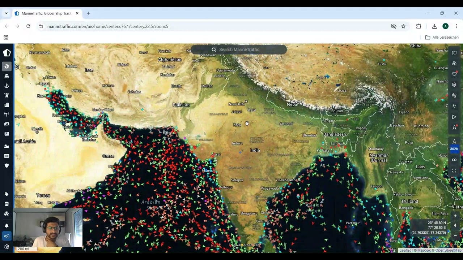Viewport: 463px width, 260px height.
Task: Expand the tab search dropdown arrow
Action: (6, 13)
